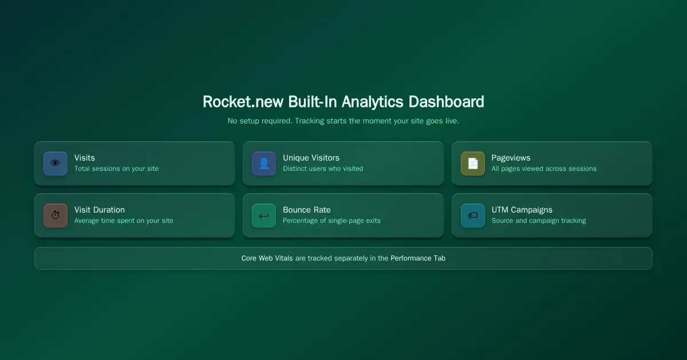This screenshot has height=360, width=687.
Task: Select the Visits card title
Action: [85, 158]
